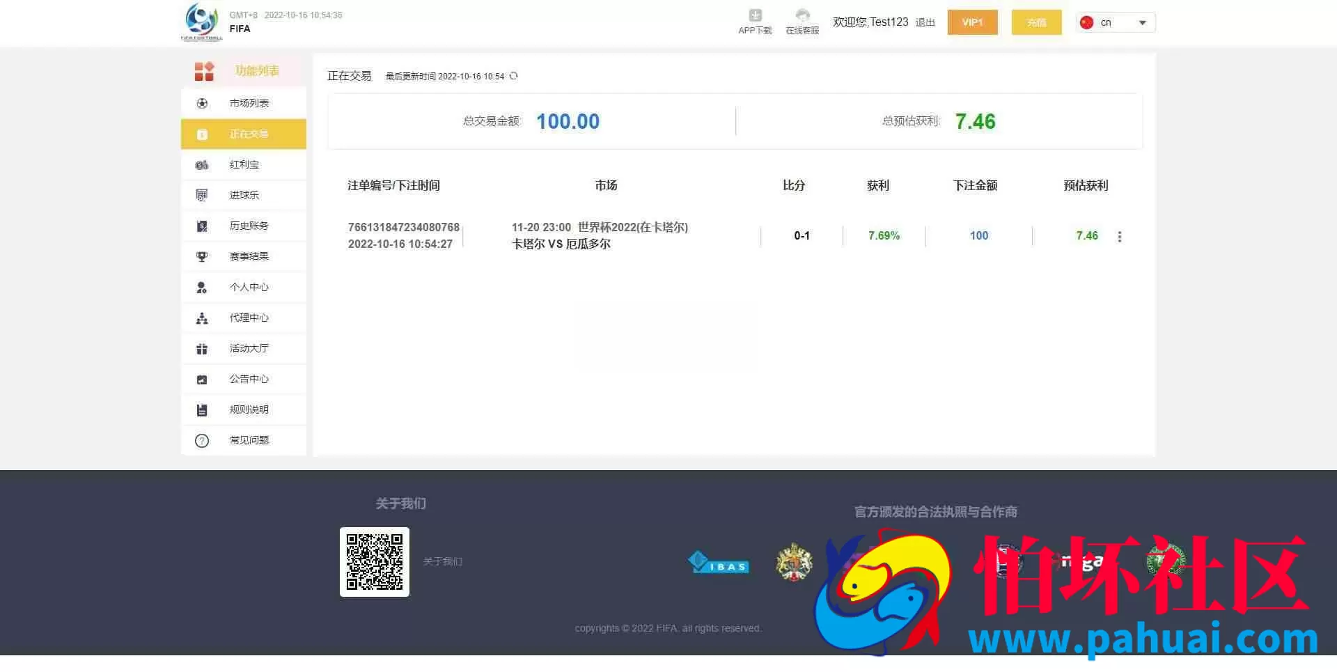Click the FIFA football logo
The width and height of the screenshot is (1337, 672).
click(x=202, y=22)
